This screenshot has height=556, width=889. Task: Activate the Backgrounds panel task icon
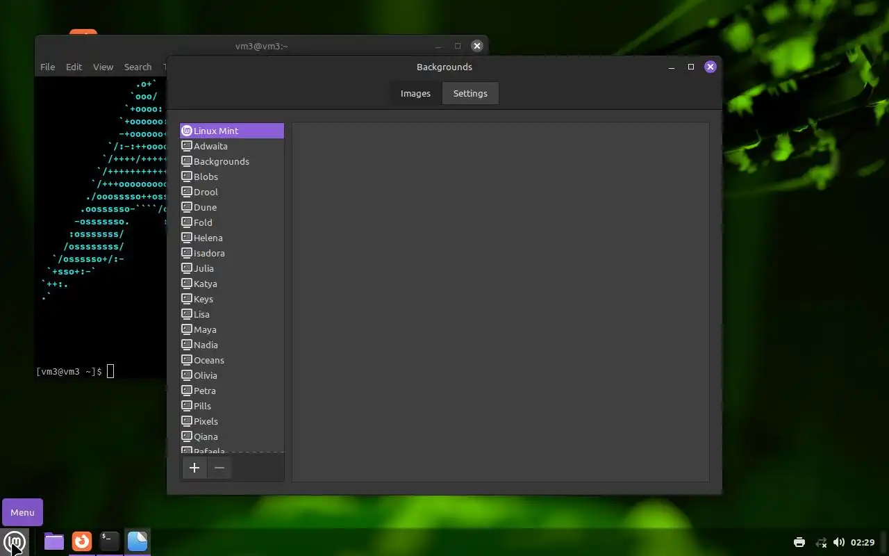138,541
